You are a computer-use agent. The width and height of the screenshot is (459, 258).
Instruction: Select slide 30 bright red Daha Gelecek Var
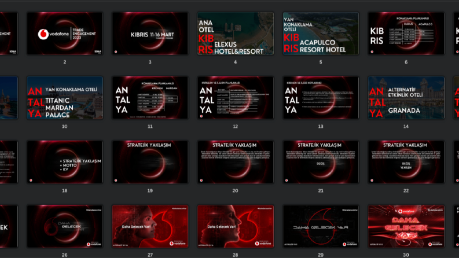tap(406, 226)
